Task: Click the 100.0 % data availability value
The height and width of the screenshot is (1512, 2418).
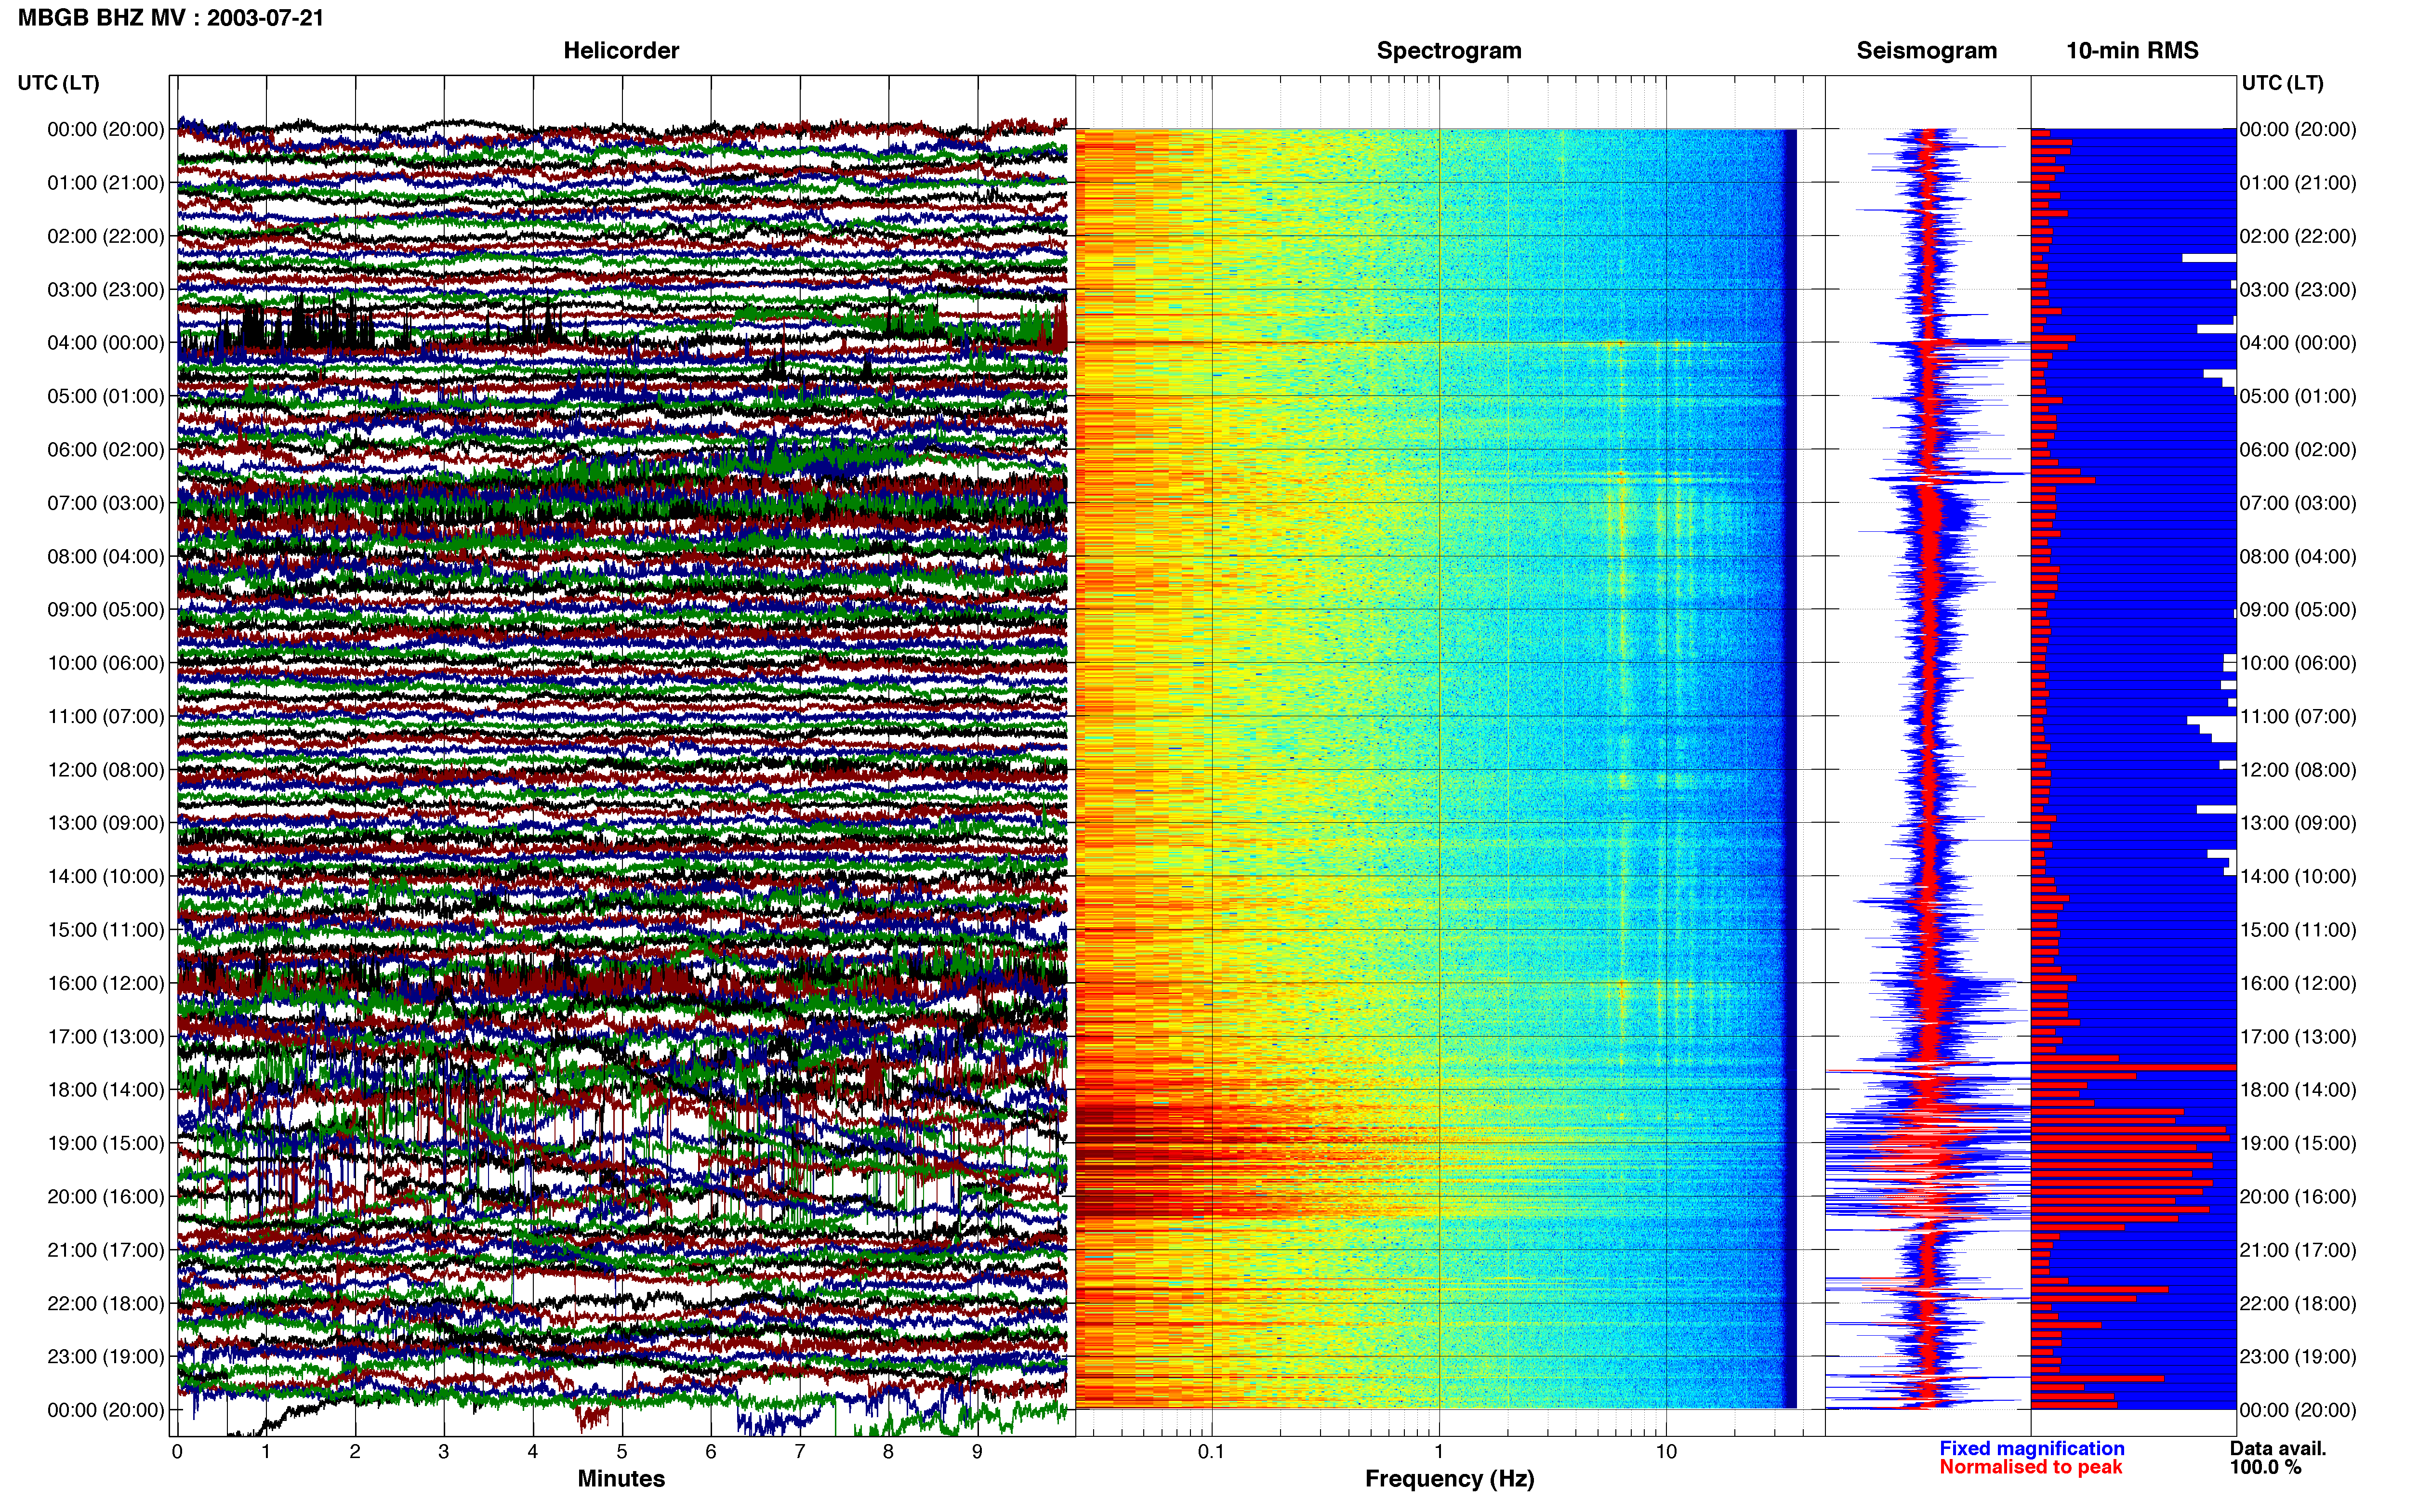Action: [x=2265, y=1467]
